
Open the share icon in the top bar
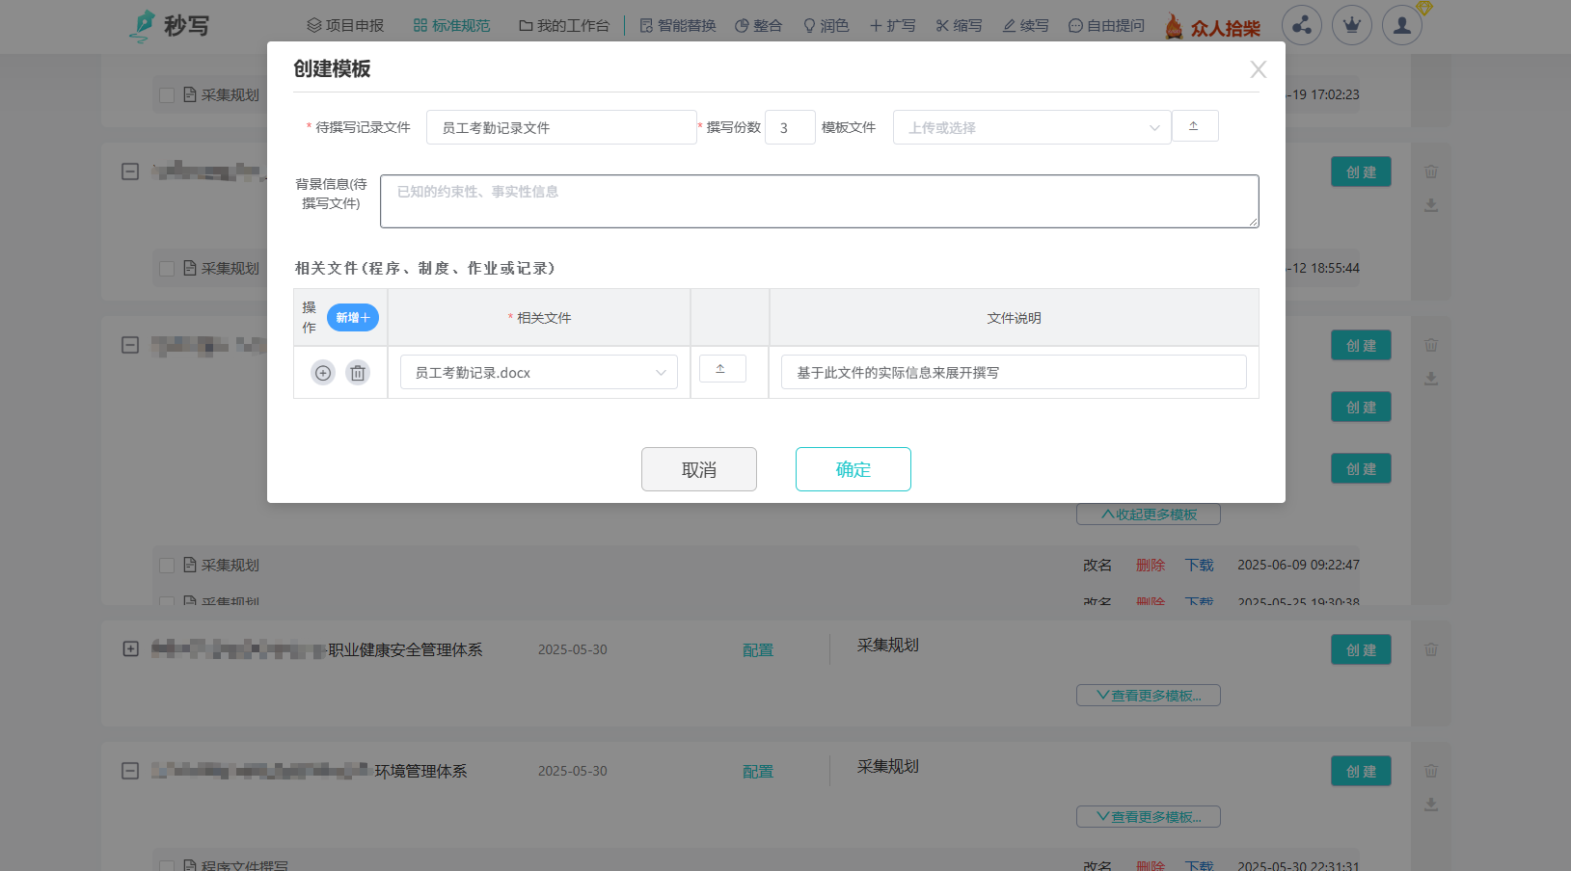pyautogui.click(x=1302, y=25)
